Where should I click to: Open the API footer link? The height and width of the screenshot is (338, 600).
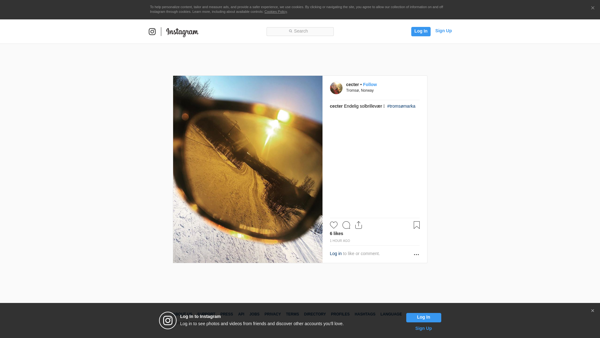click(241, 314)
